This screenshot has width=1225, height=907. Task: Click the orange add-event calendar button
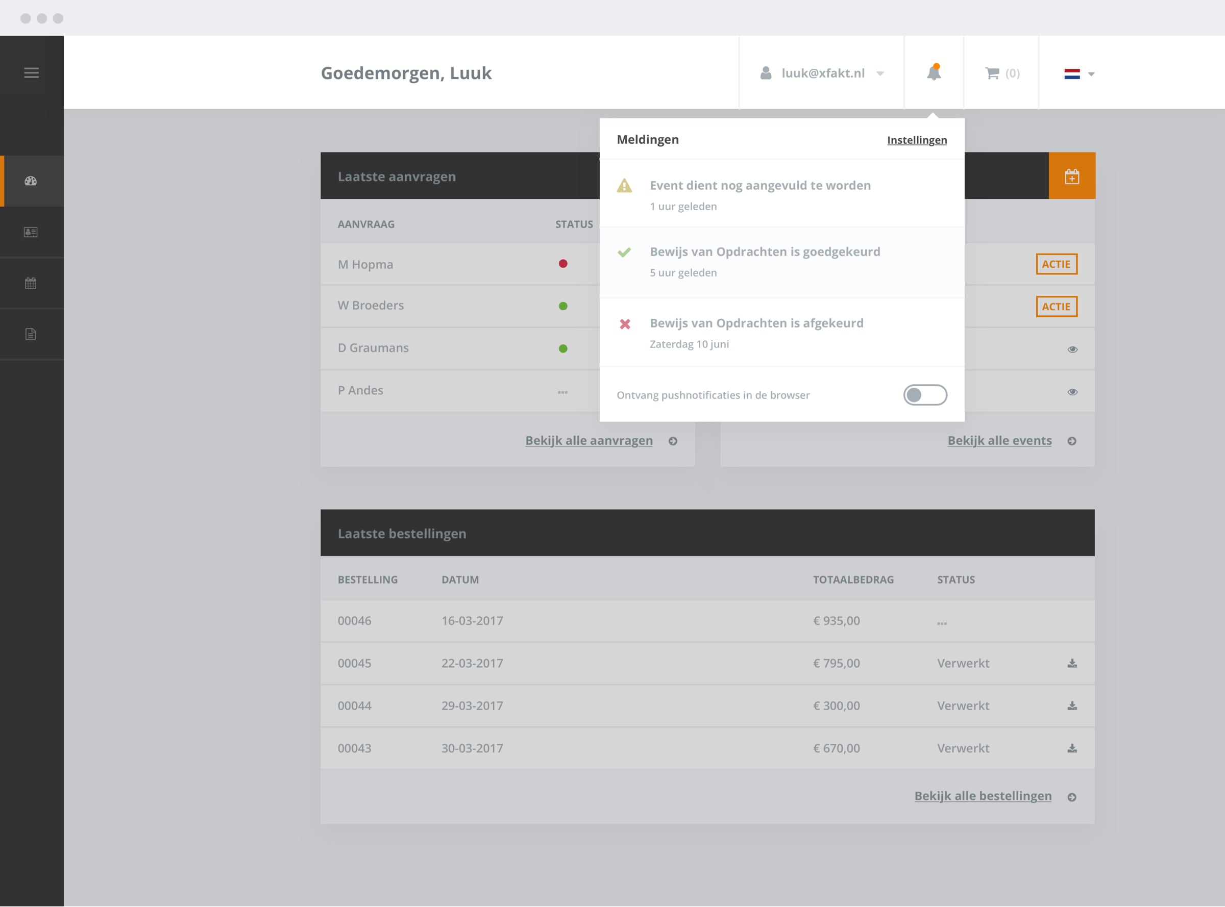(1071, 176)
